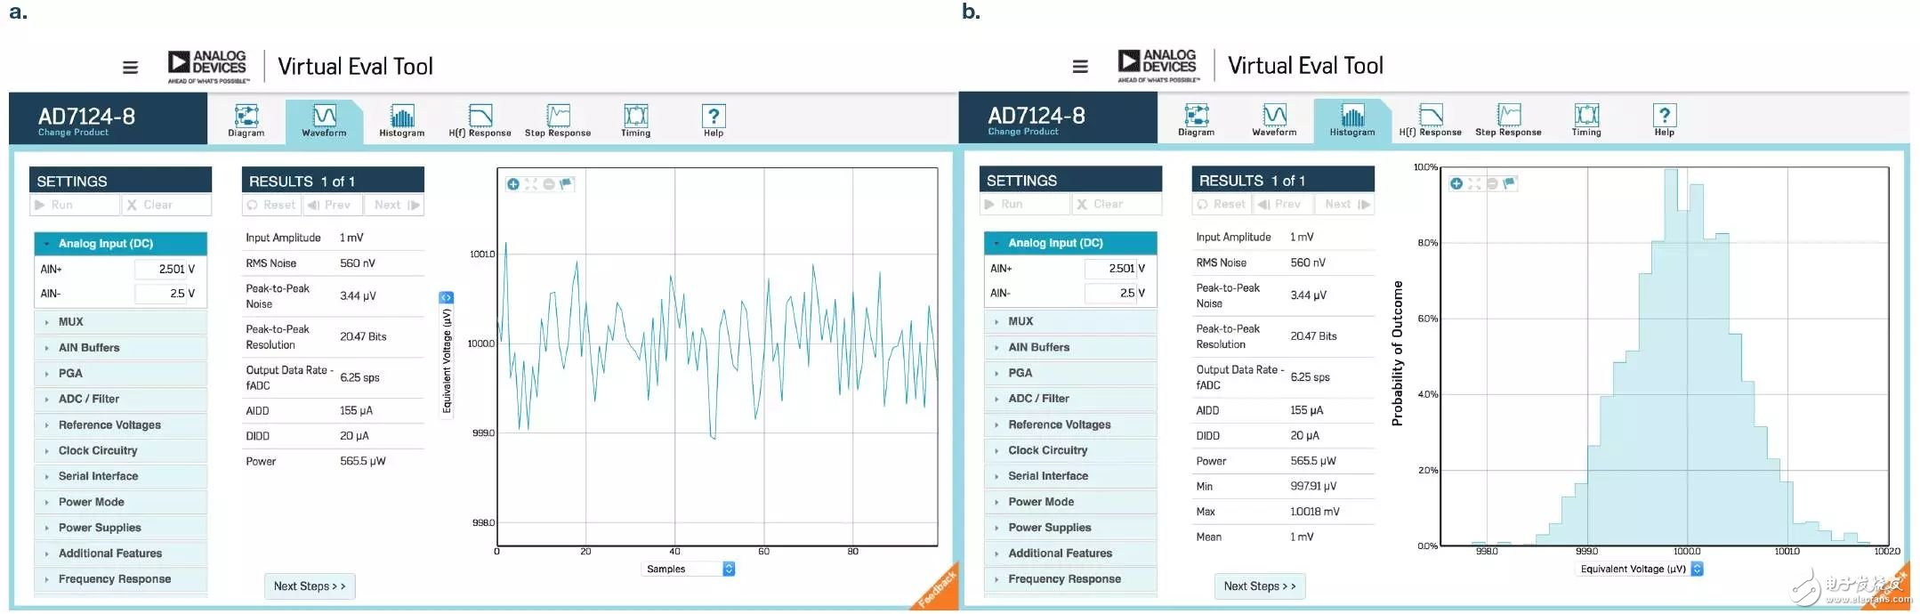Click Next Steps button in left panel a
1920x614 pixels.
tap(310, 586)
